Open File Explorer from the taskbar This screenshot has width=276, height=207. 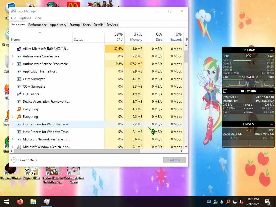pos(33,202)
